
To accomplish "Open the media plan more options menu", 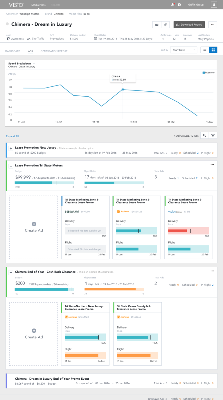I will pos(213,25).
